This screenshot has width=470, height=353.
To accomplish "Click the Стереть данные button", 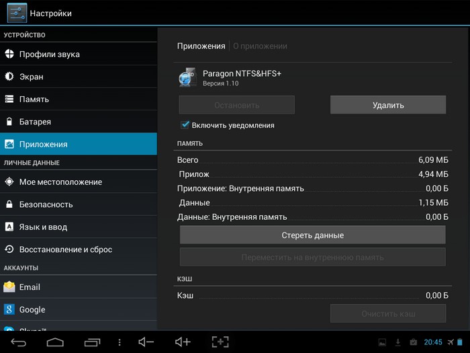I will click(313, 235).
